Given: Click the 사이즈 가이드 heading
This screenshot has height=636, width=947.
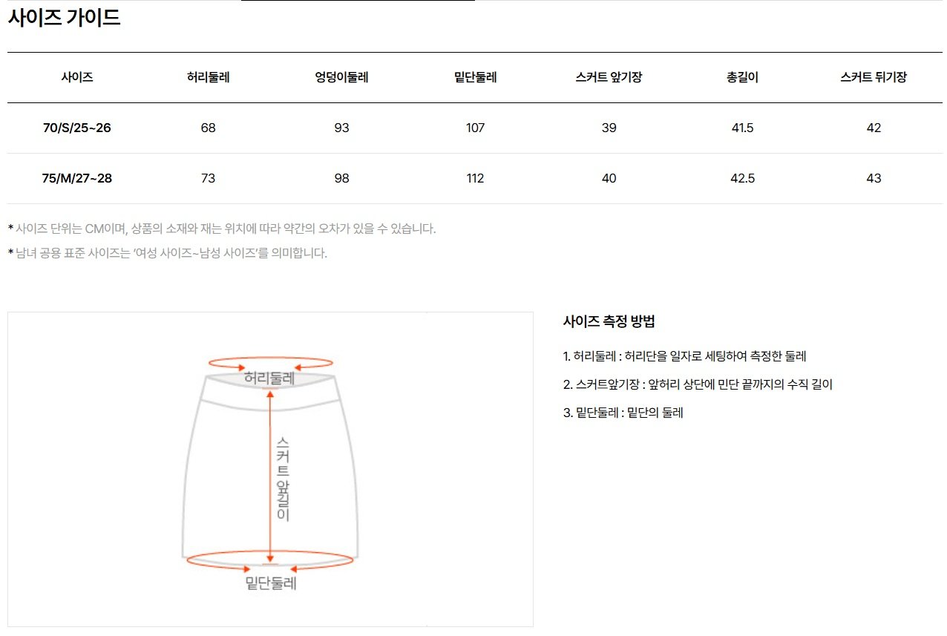Looking at the screenshot, I should (64, 18).
